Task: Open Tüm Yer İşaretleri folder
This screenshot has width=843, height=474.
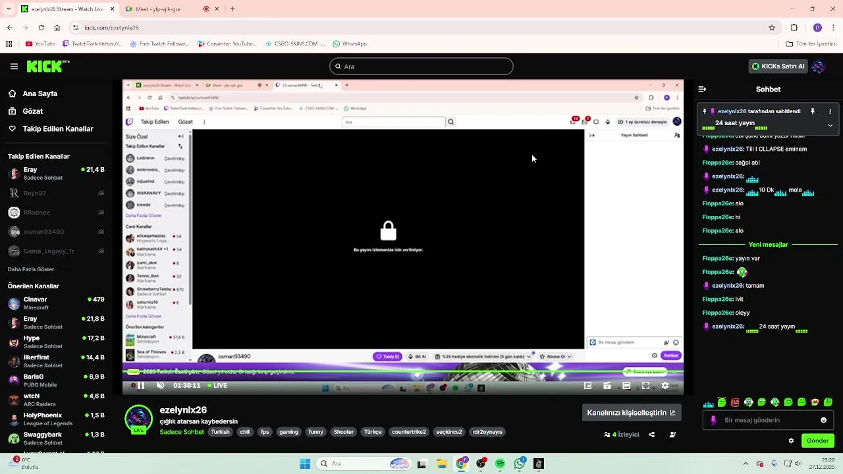Action: (x=811, y=44)
